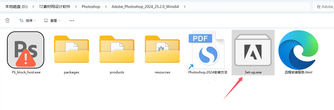The width and height of the screenshot is (334, 110).
Task: Go to TZ素材网设计软件 breadcrumb
Action: click(54, 7)
